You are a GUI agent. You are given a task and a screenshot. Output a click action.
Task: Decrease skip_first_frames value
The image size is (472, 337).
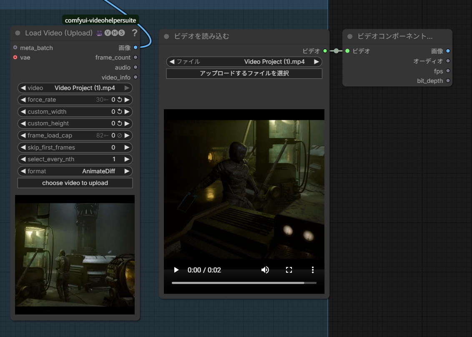(x=23, y=147)
